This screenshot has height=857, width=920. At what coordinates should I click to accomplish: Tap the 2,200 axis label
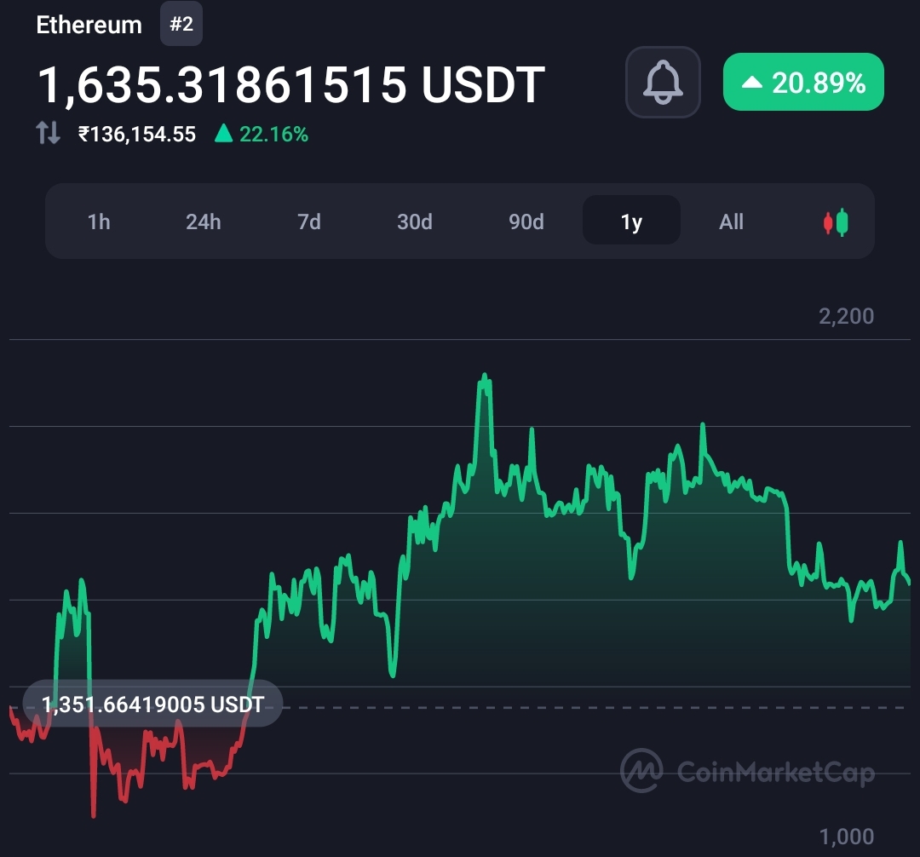[x=846, y=316]
